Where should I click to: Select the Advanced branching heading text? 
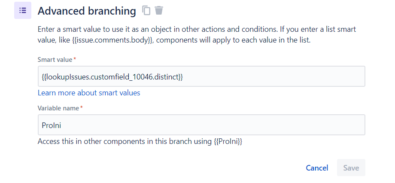click(x=87, y=11)
